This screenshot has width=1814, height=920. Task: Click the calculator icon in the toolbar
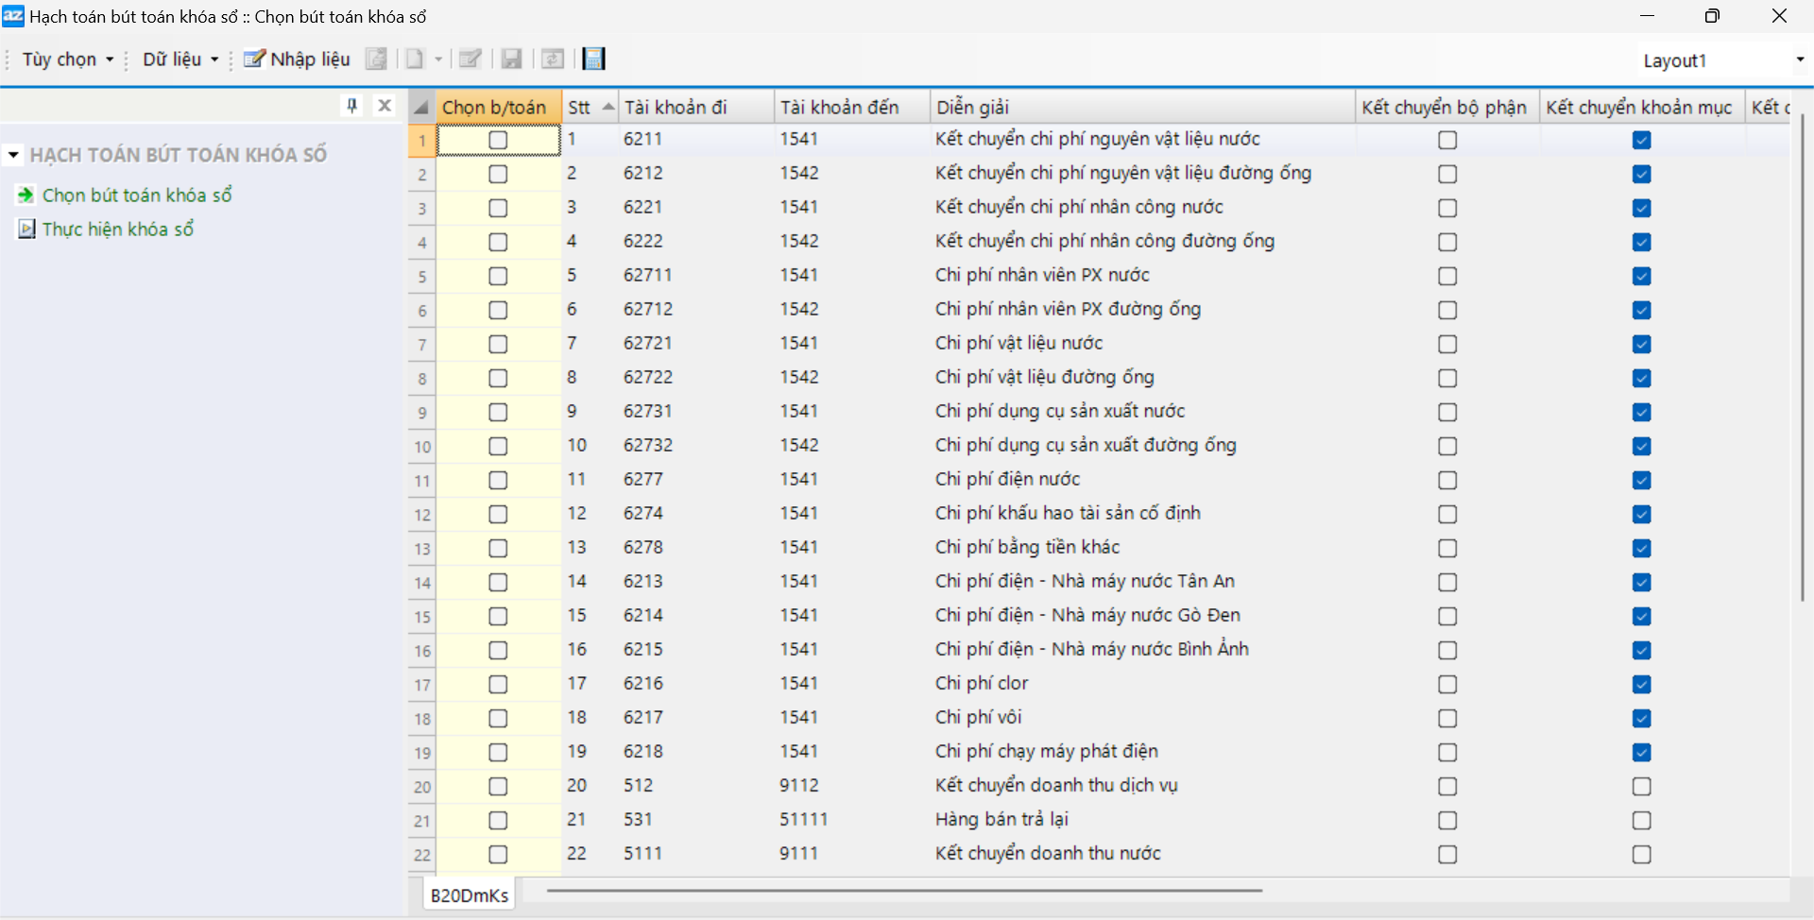tap(593, 59)
